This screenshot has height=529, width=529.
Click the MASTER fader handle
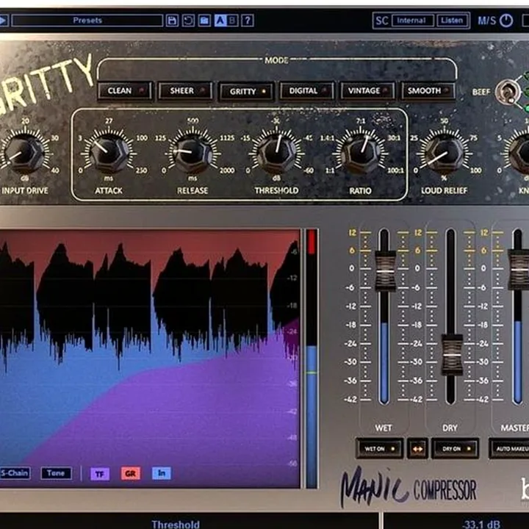point(519,270)
